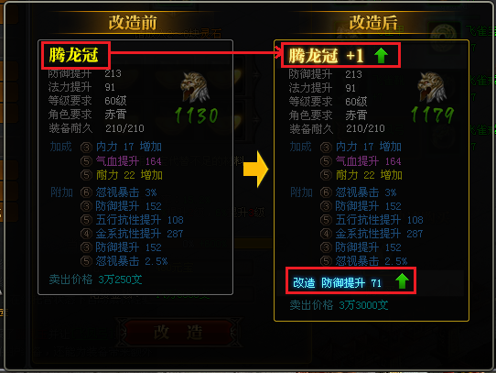Click the helmet icon in the 改造前 panel

[x=195, y=87]
